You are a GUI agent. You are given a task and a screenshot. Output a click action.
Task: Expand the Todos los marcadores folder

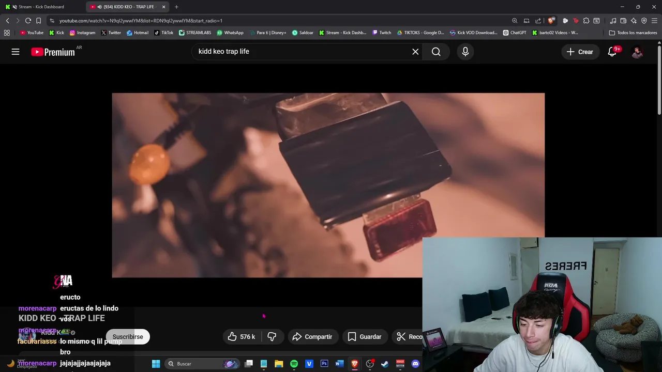[x=633, y=33]
